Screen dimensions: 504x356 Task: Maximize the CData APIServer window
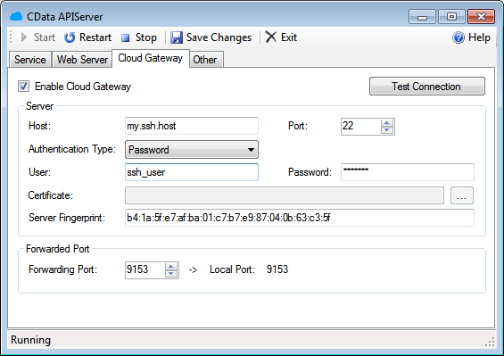coord(451,17)
